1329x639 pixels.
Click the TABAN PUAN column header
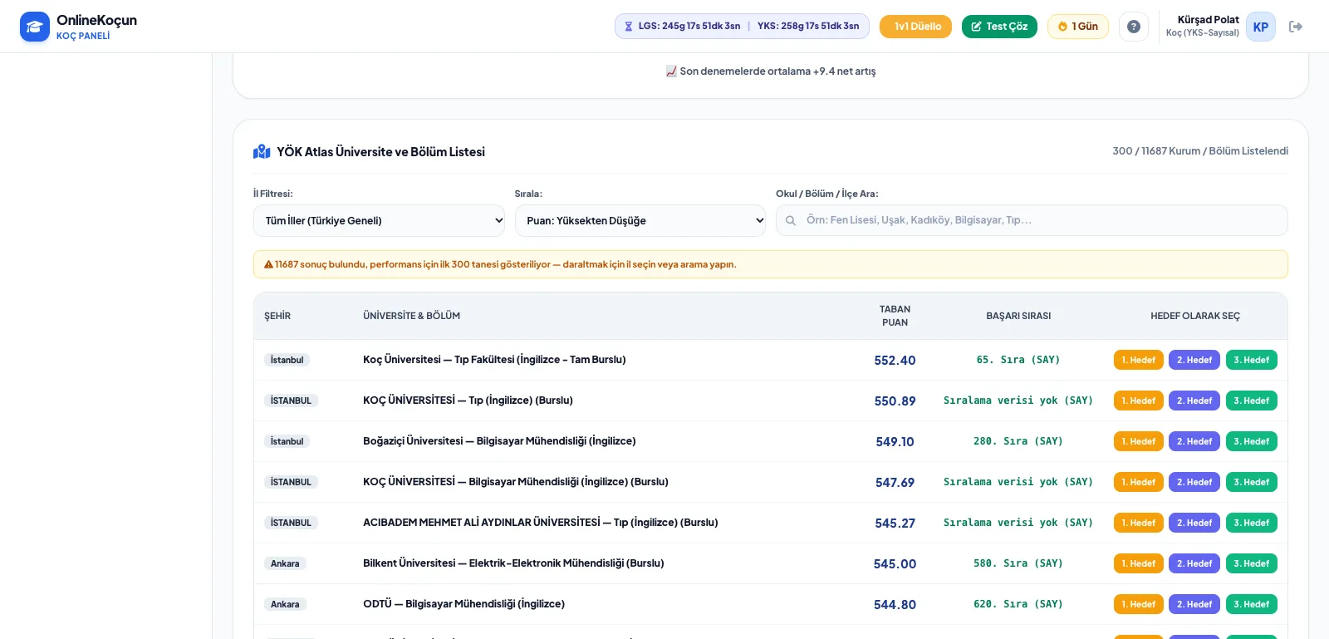(x=895, y=316)
